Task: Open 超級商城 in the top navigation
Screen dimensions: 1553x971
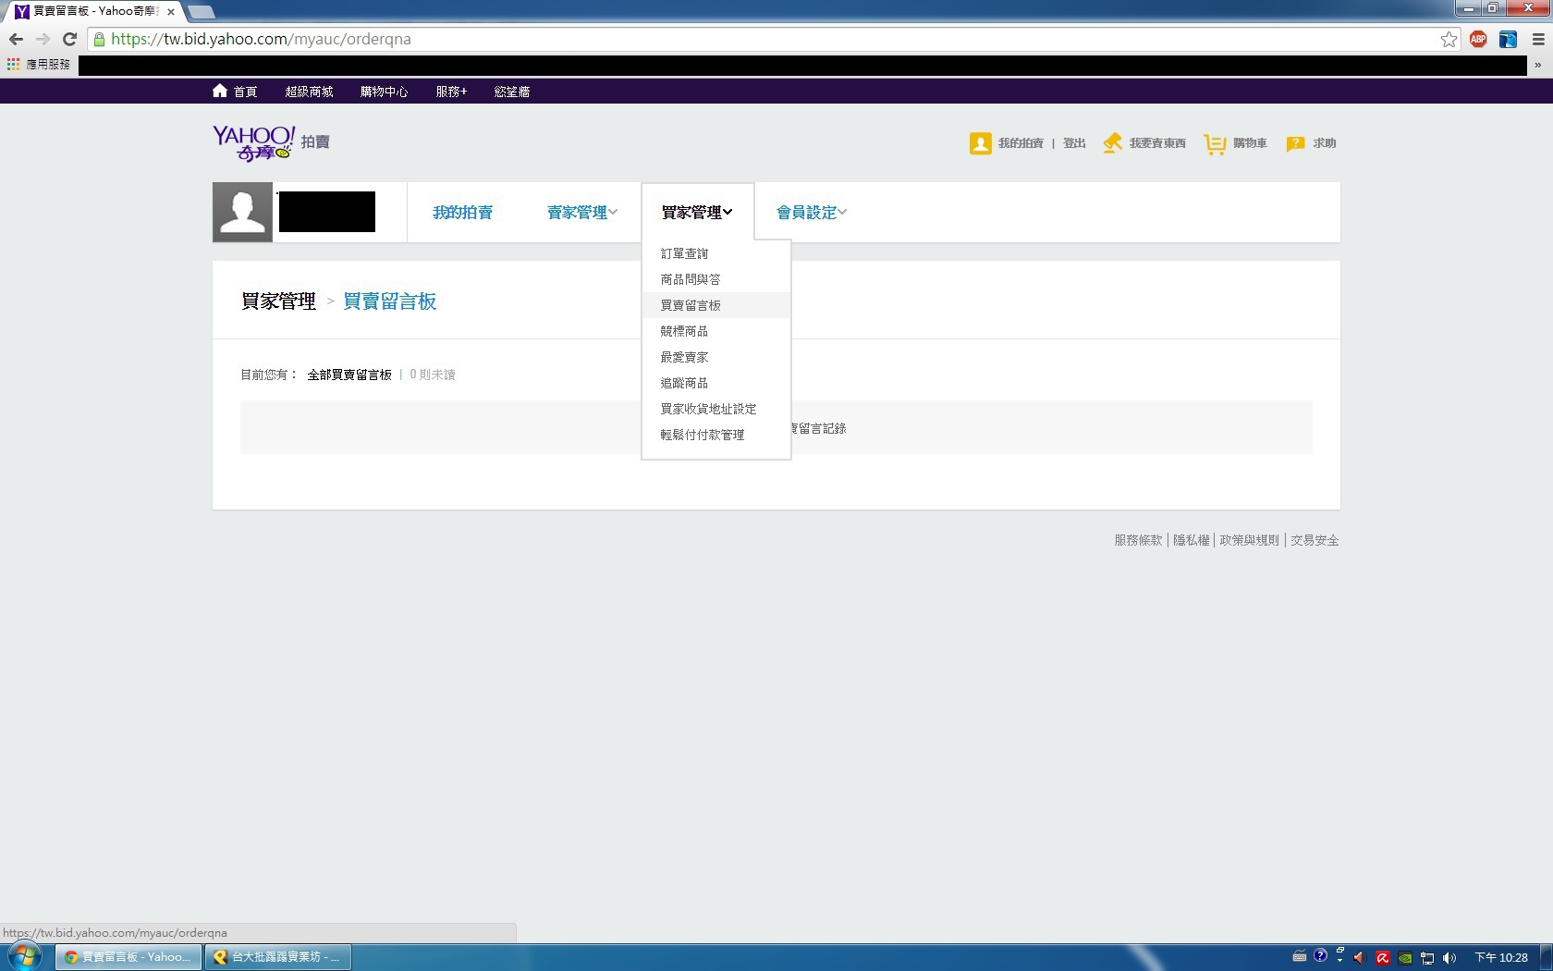Action: 309,92
